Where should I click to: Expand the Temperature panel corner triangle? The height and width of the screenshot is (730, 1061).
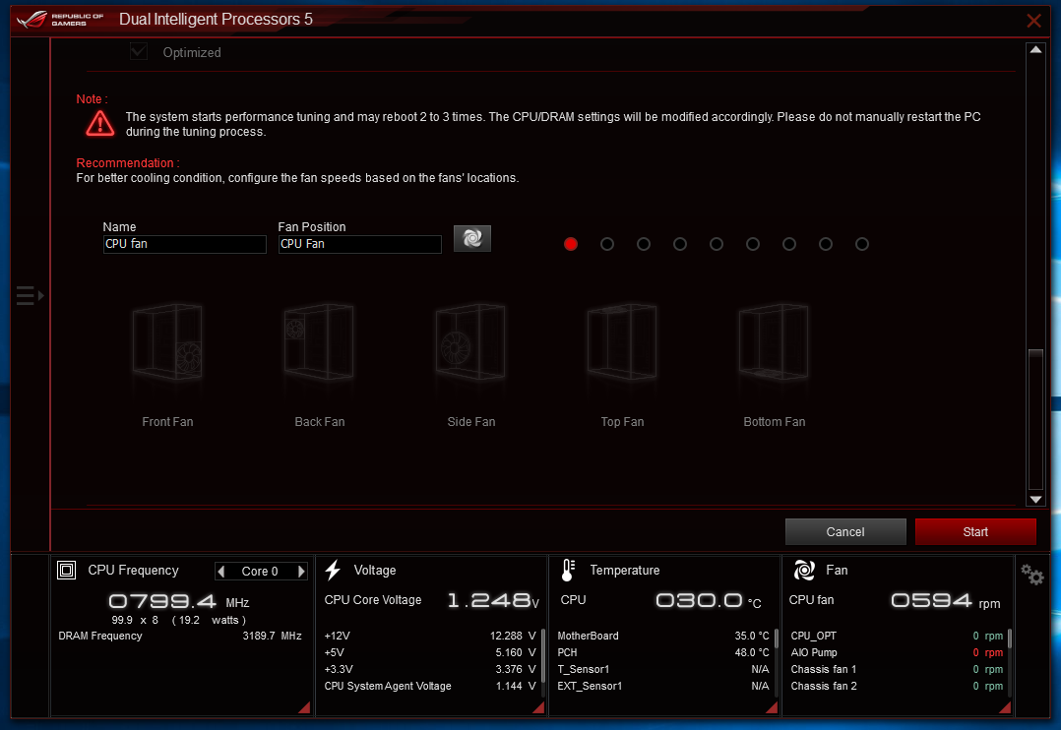772,707
